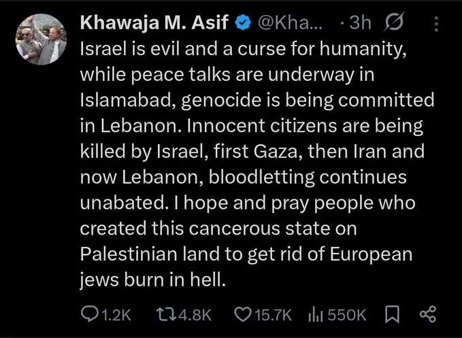462x338 pixels.
Task: Click the blue verified badge
Action: (x=242, y=23)
